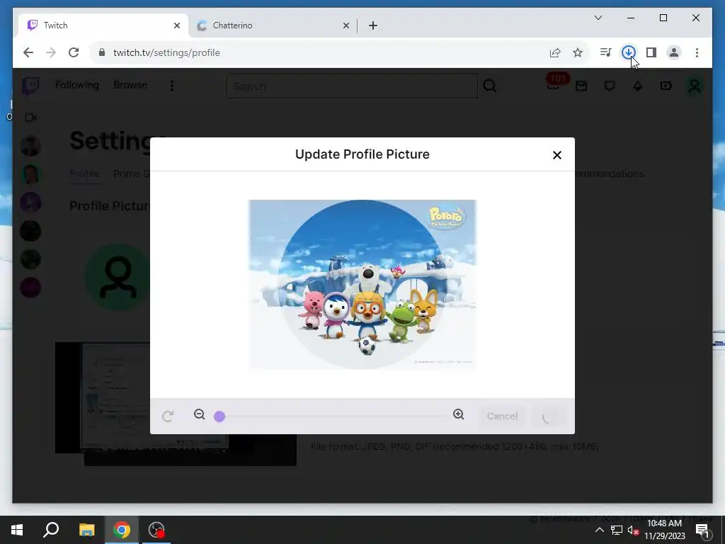Close the Update Profile Picture dialog

556,155
